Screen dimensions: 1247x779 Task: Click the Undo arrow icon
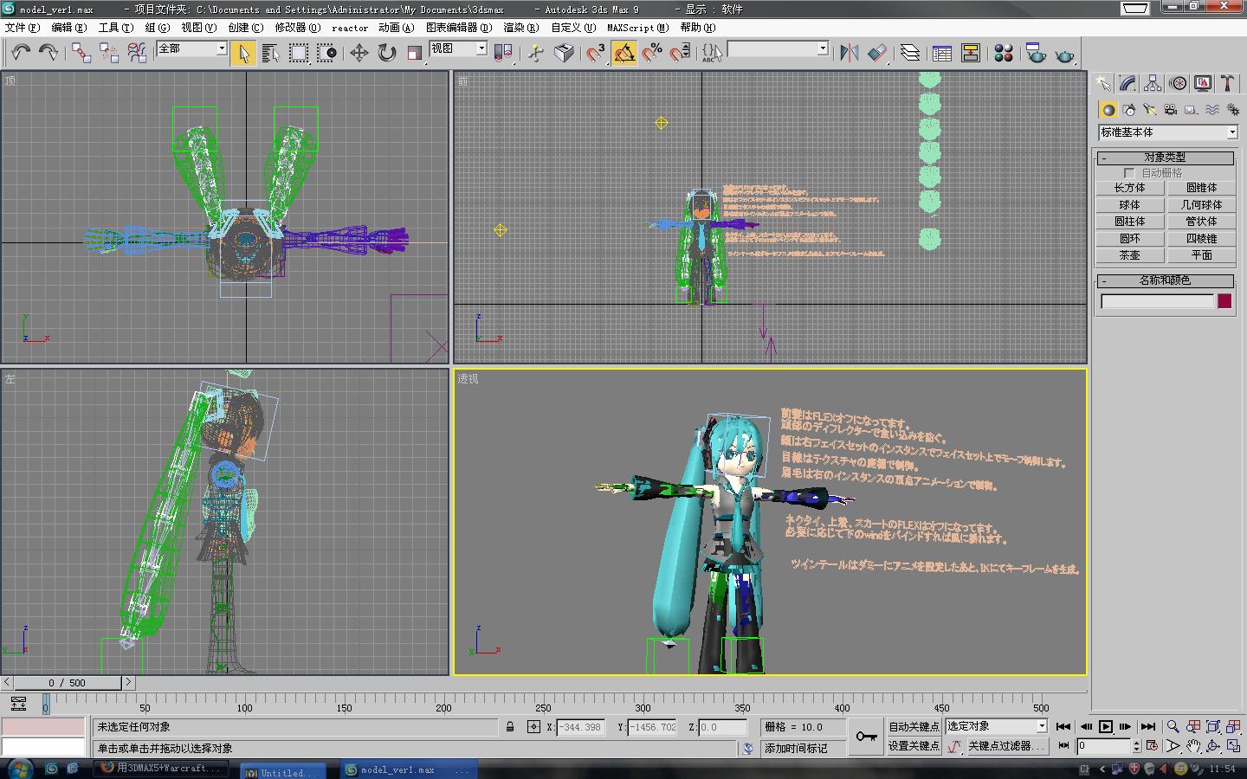click(x=21, y=53)
